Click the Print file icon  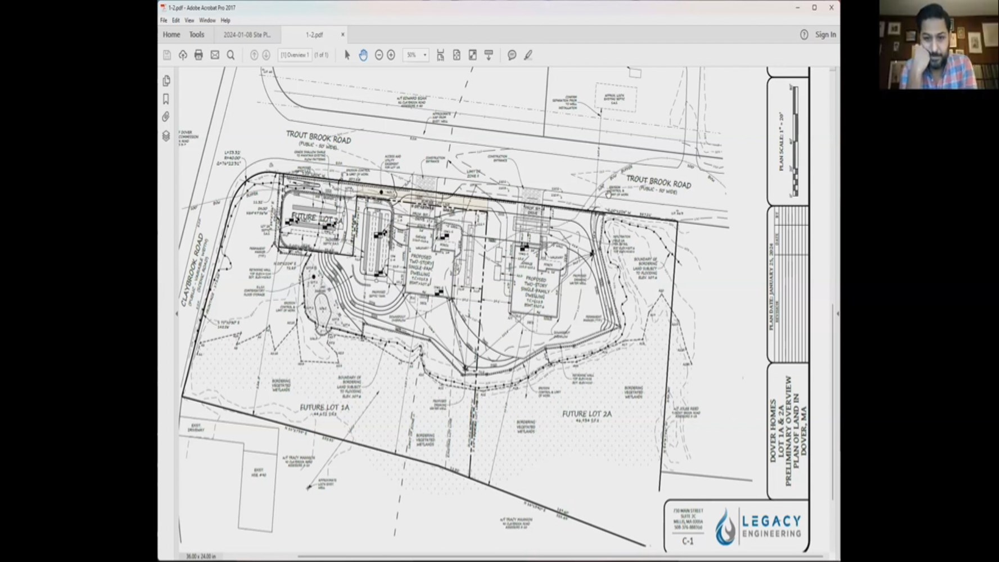point(198,55)
